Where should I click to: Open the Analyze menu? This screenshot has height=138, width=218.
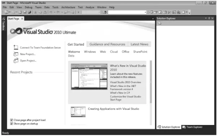point(90,7)
